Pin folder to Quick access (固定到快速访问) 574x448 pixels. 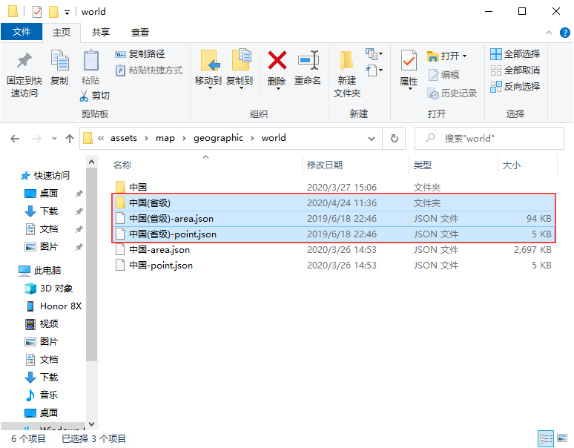click(x=24, y=75)
